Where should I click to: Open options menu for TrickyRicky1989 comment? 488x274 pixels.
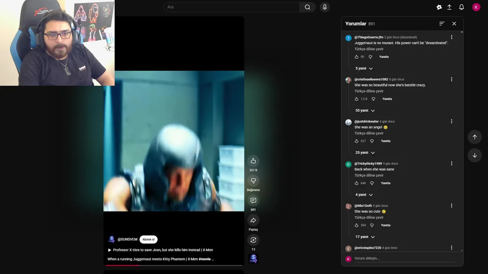[x=451, y=163]
